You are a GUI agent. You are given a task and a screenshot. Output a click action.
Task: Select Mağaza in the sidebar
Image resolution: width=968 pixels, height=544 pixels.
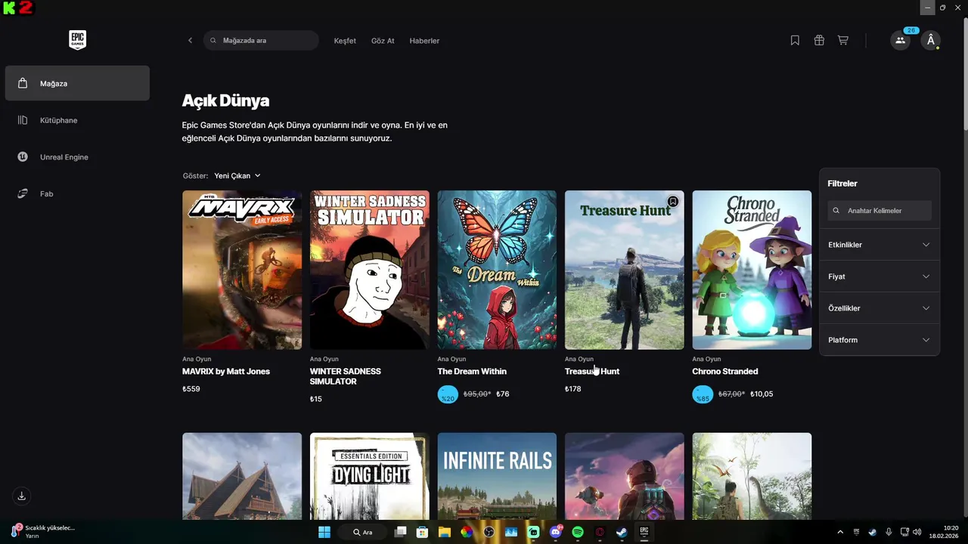point(77,83)
